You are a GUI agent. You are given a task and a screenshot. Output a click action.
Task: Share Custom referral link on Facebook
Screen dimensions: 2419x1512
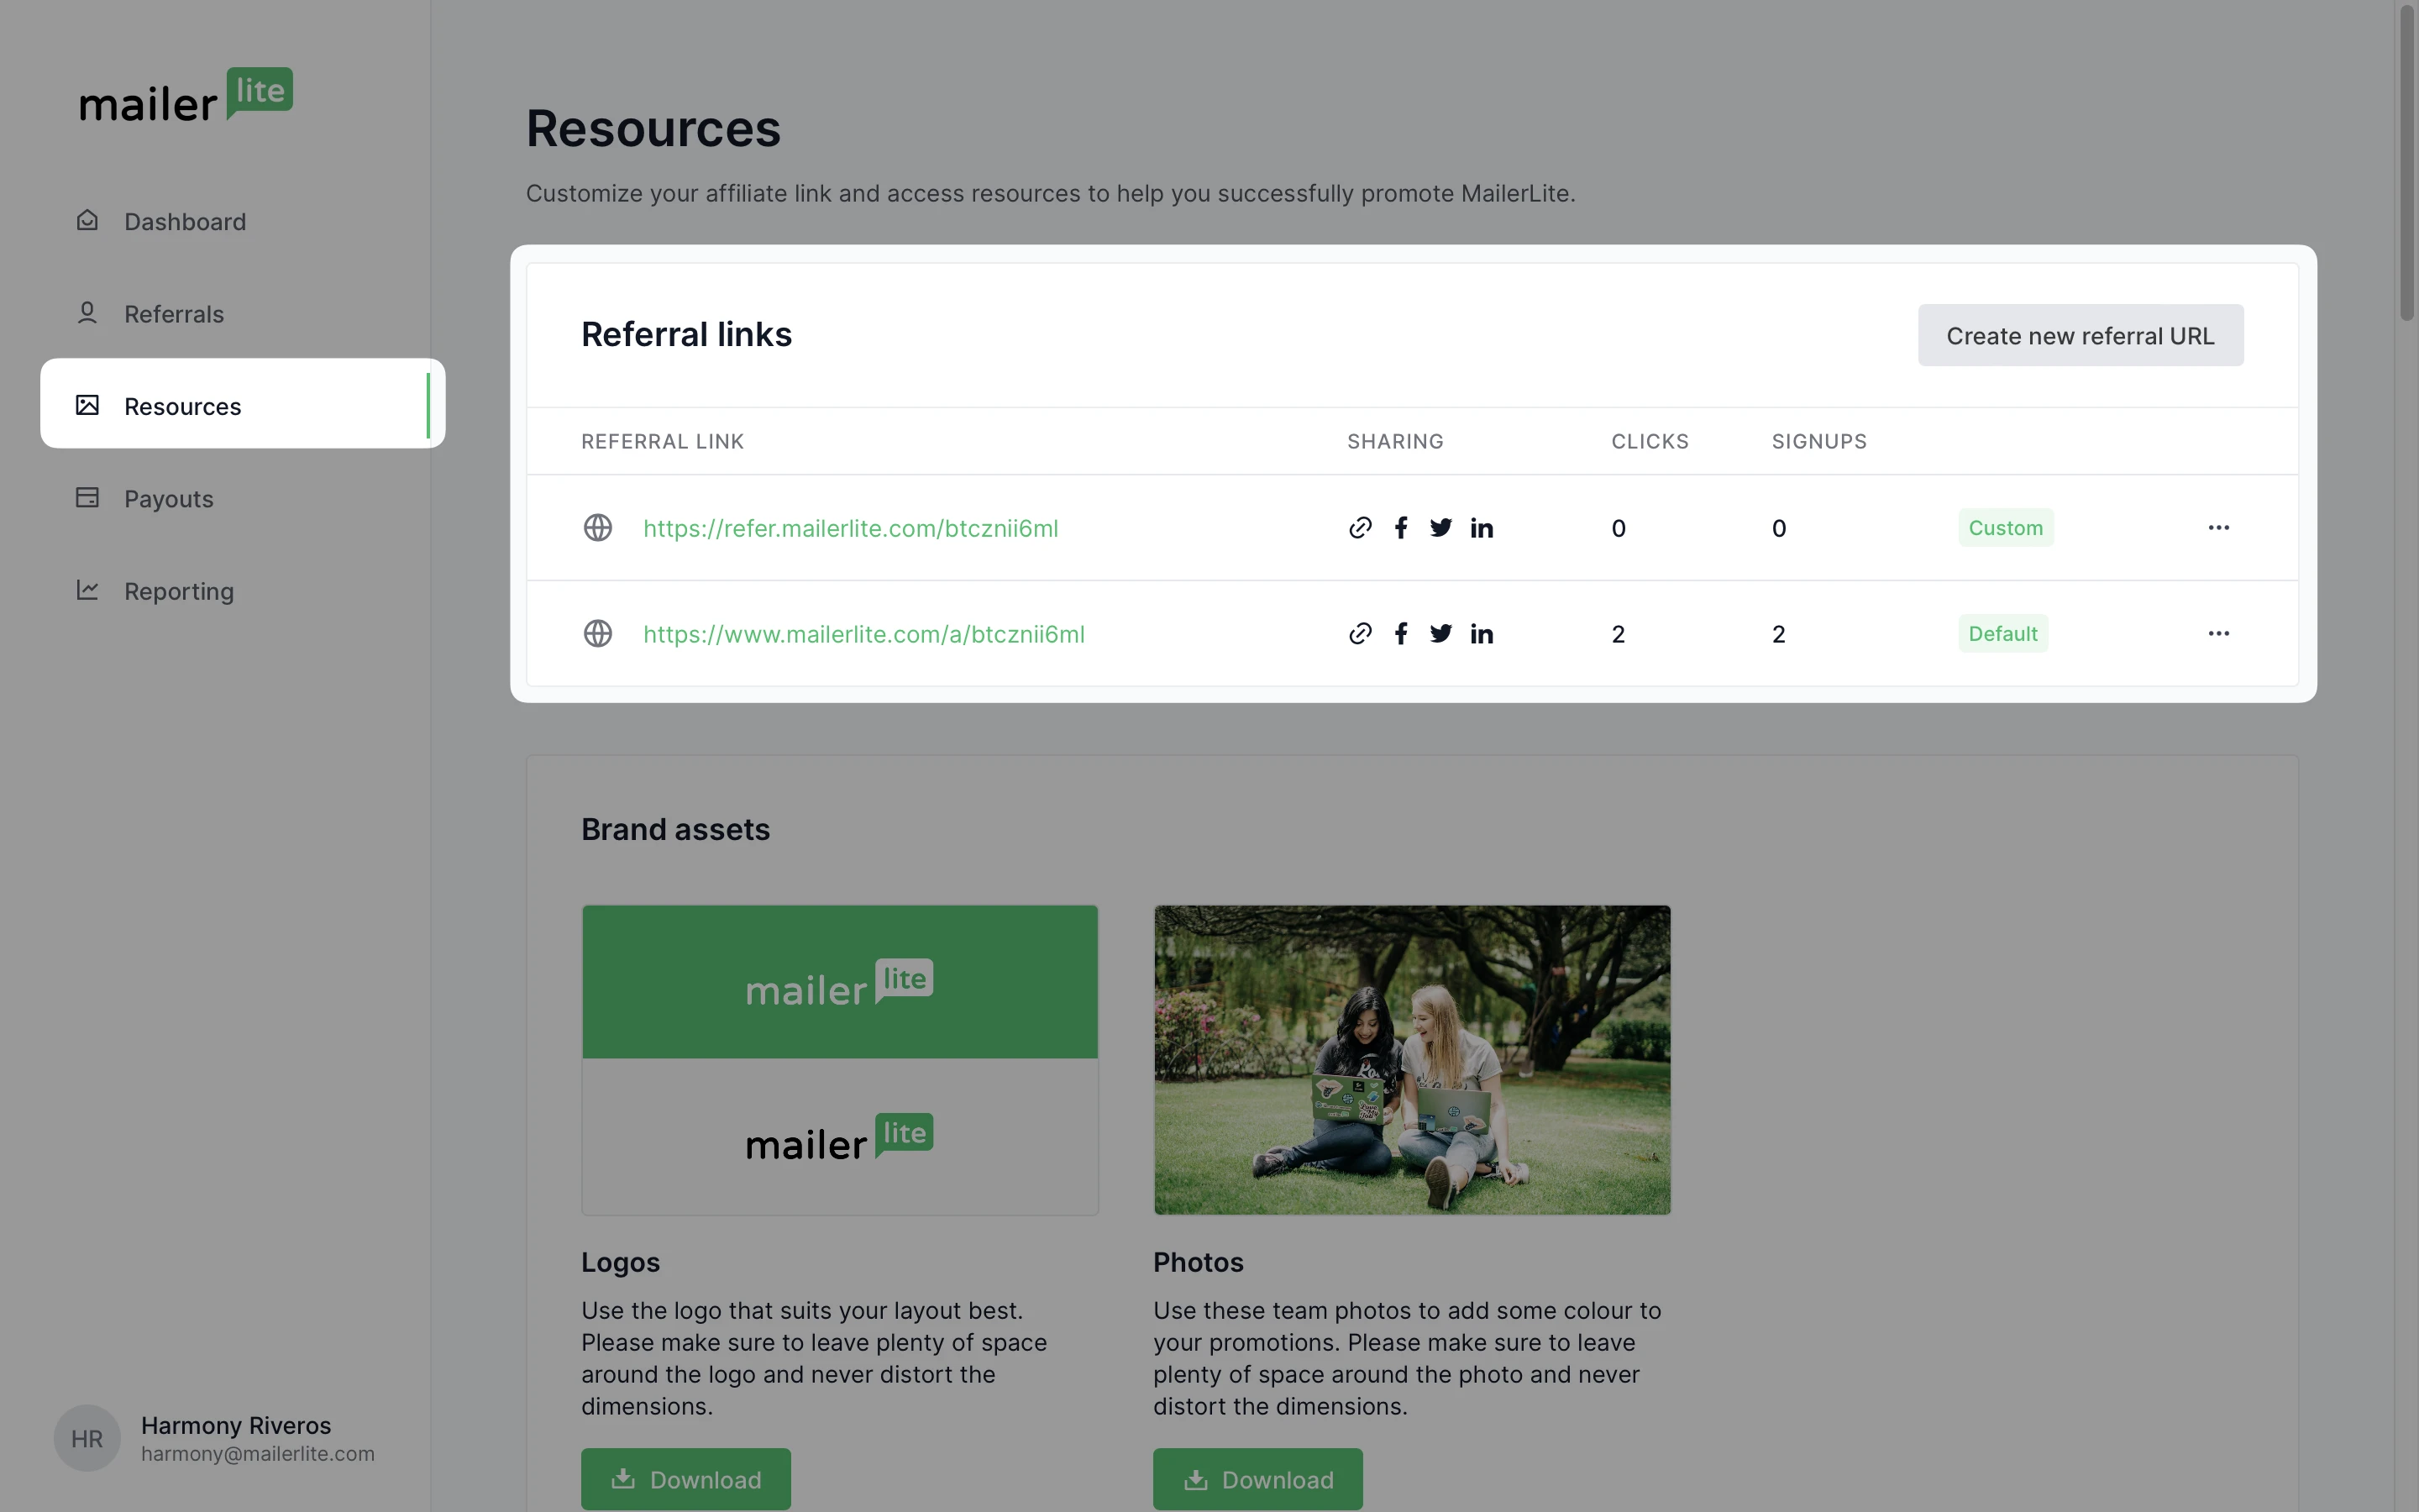coord(1401,528)
